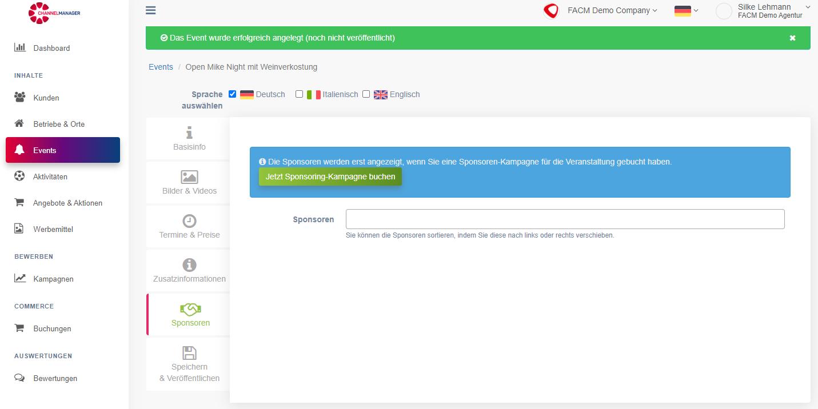This screenshot has height=409, width=818.
Task: Click Jetzt Sponsoring-Kampagne buchen button
Action: [x=330, y=177]
